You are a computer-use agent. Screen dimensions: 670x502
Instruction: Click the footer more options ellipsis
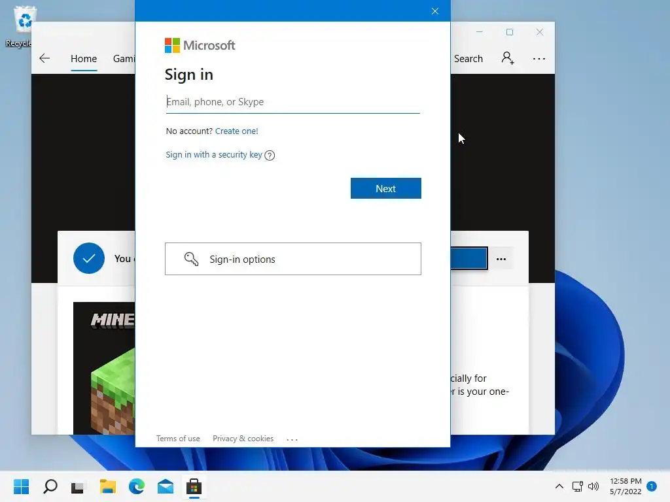[292, 439]
